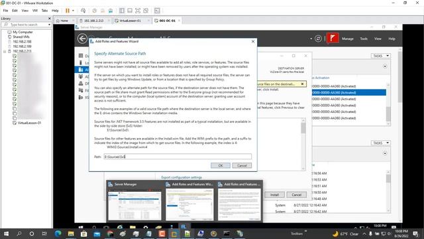Open Cortana circle on the host taskbar
This screenshot has width=424, height=239.
(x=32, y=234)
